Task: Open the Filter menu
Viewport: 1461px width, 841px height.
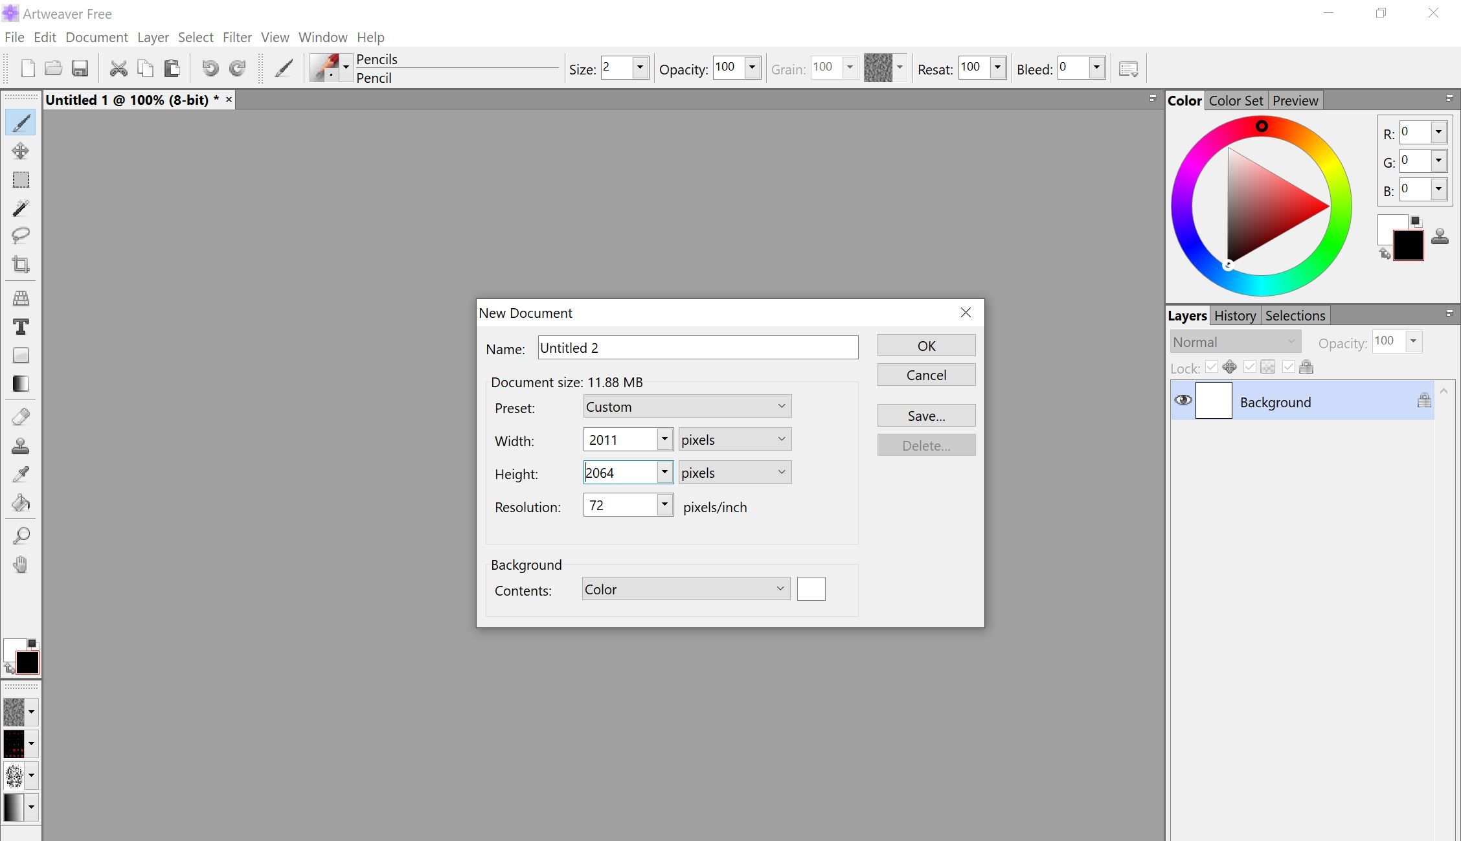Action: click(238, 37)
